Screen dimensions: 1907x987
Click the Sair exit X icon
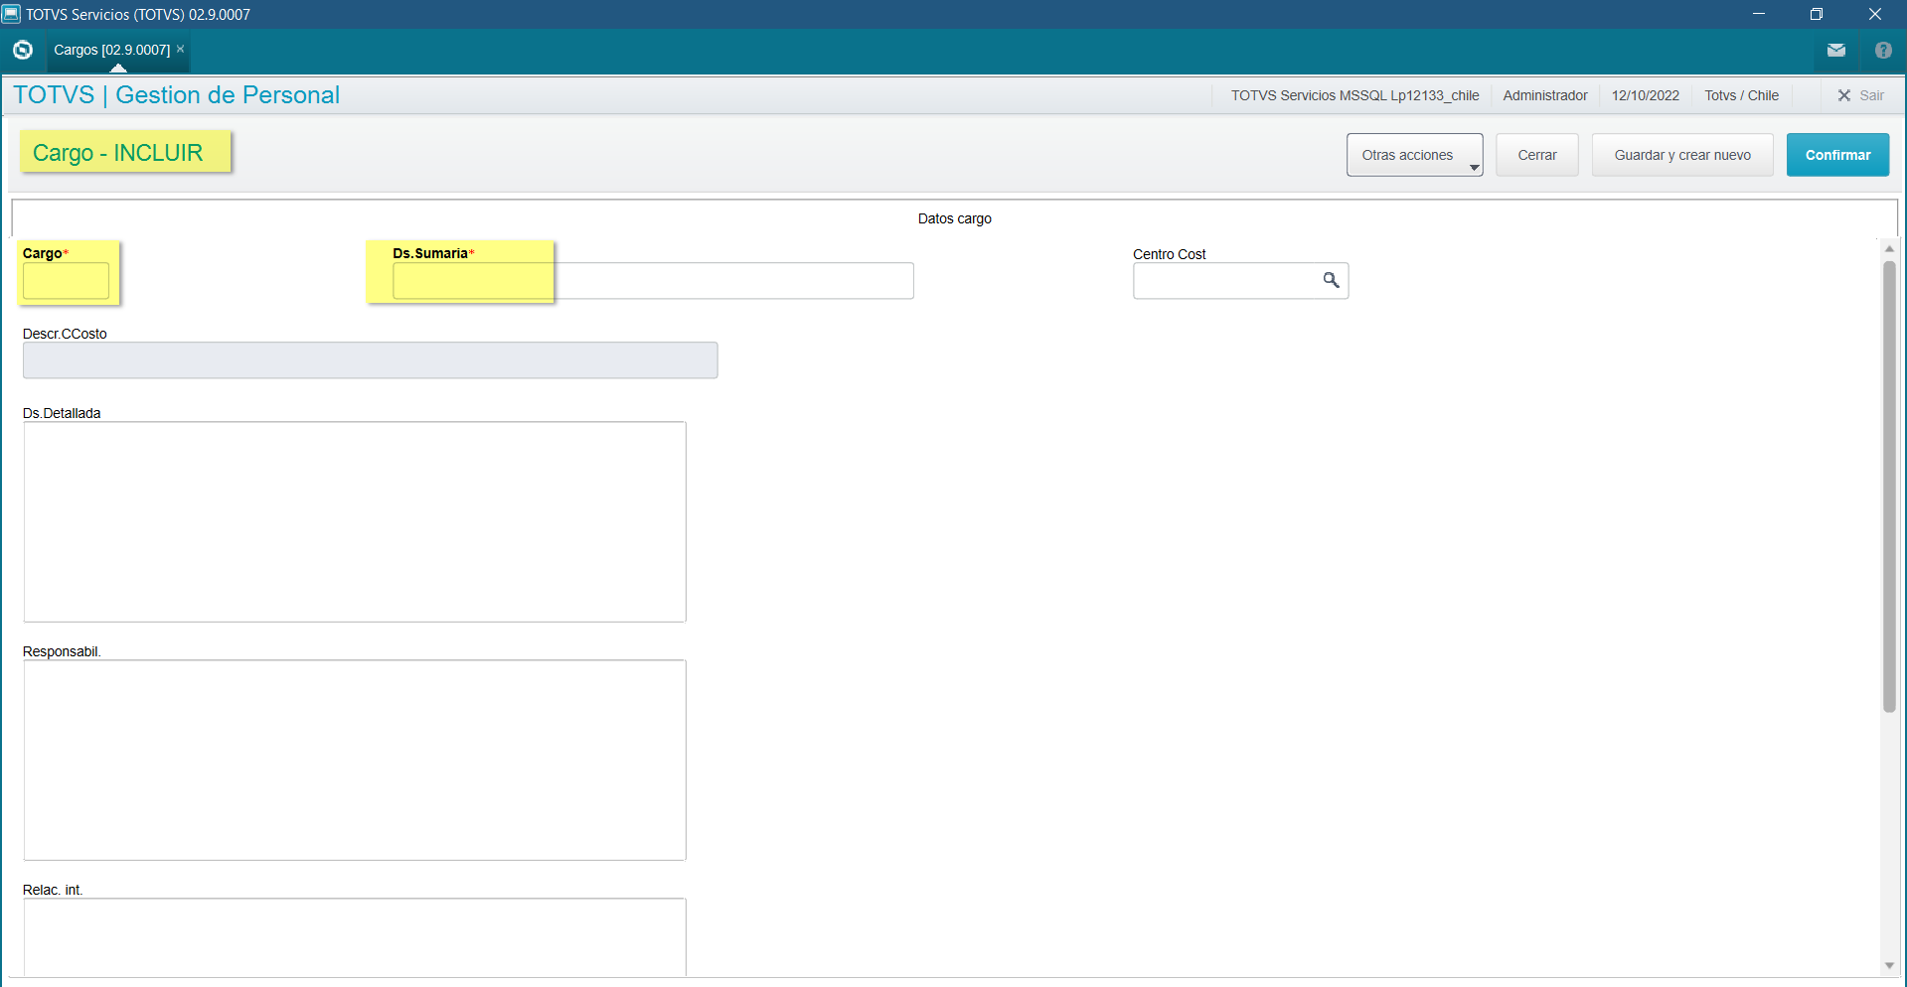(x=1843, y=95)
